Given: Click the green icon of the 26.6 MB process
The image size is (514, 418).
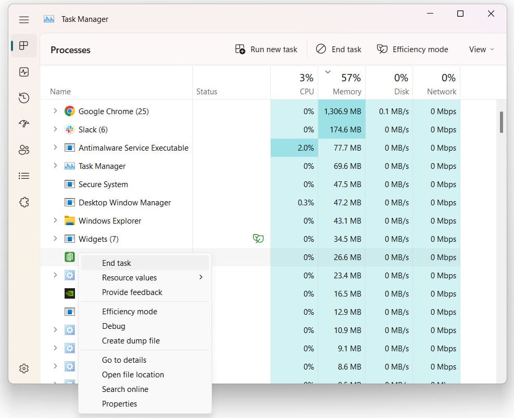Looking at the screenshot, I should tap(69, 257).
